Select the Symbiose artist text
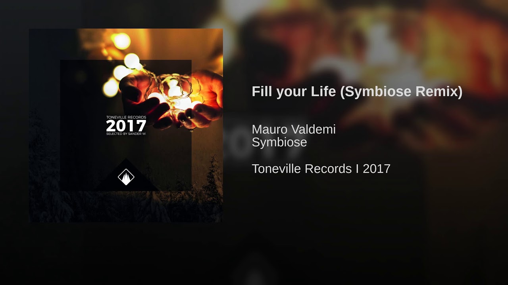 [279, 142]
